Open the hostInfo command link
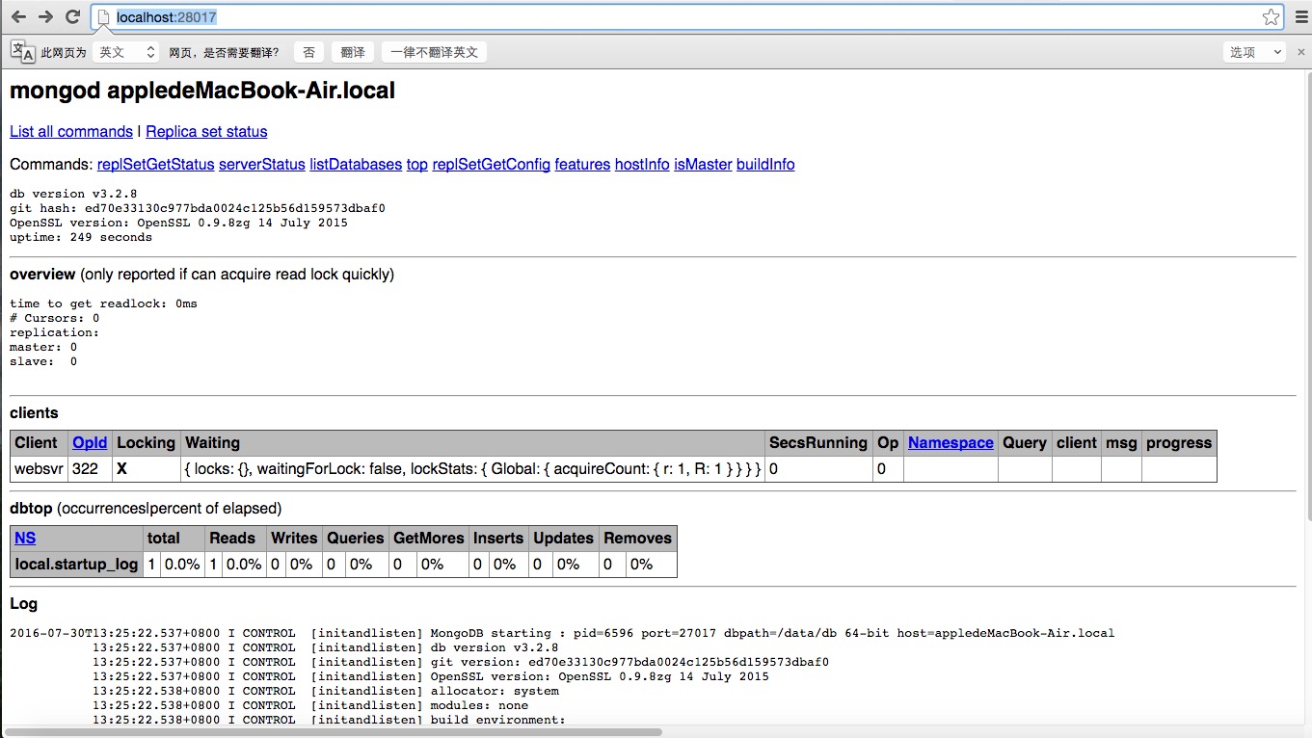Screen dimensions: 1312x738 click(x=642, y=165)
